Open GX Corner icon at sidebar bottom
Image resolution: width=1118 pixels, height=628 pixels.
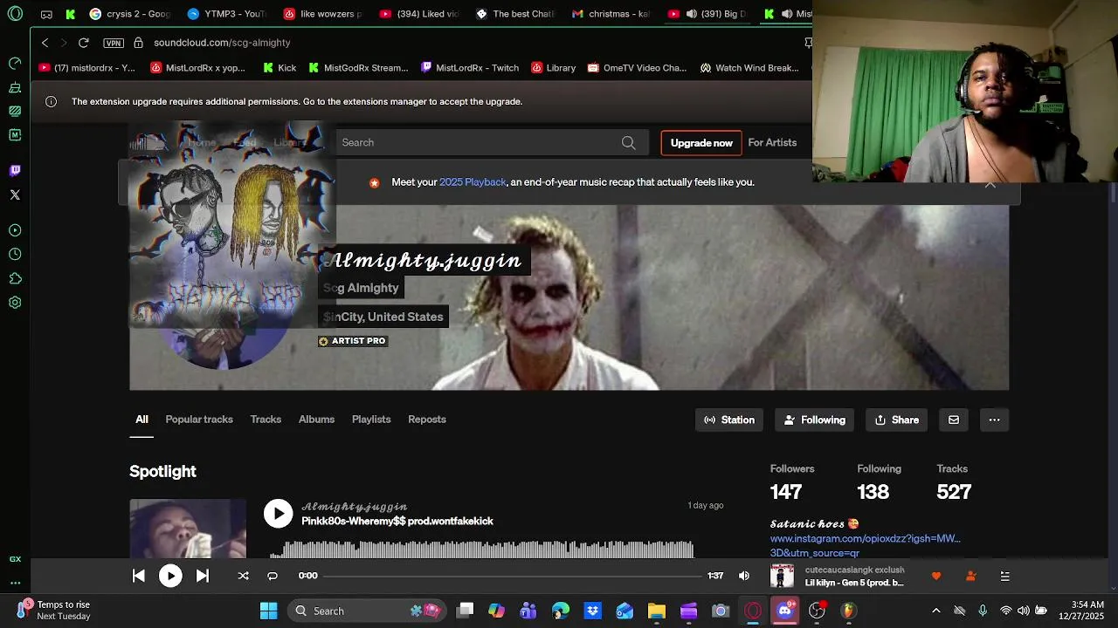(x=15, y=559)
